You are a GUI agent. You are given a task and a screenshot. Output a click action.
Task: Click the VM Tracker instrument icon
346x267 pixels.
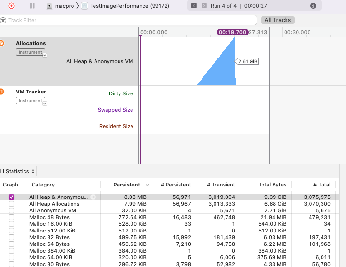1,91
